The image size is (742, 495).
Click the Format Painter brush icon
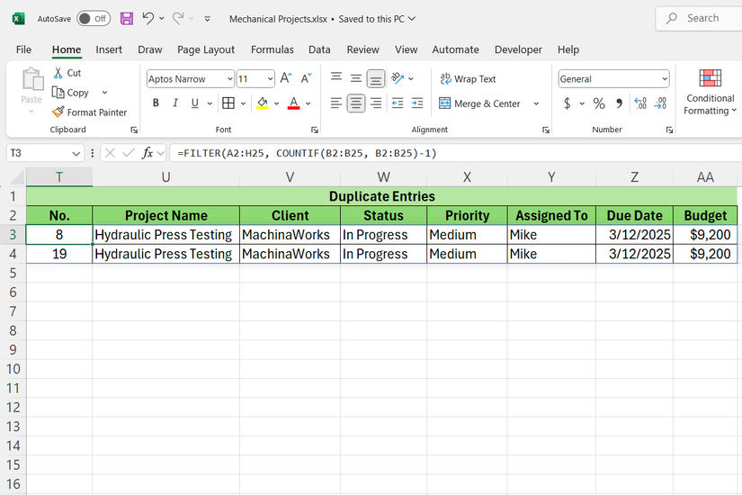pyautogui.click(x=58, y=112)
